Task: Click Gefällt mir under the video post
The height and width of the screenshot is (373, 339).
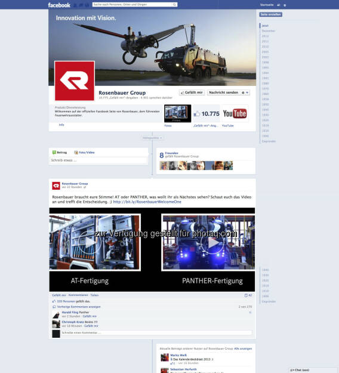Action: [x=58, y=295]
